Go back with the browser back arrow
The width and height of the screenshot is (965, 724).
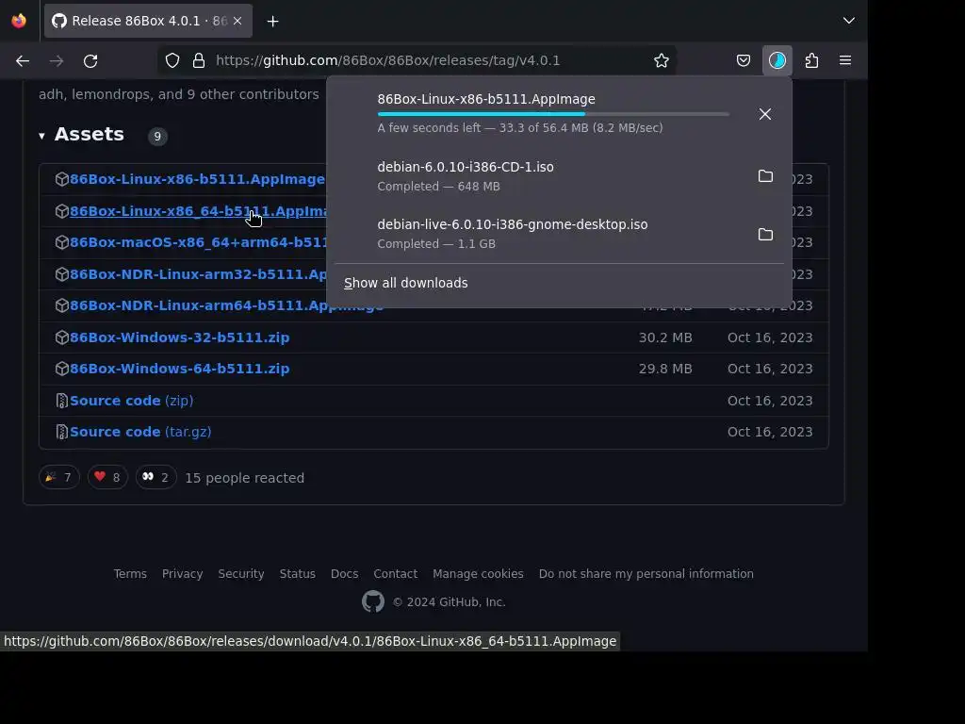point(23,60)
